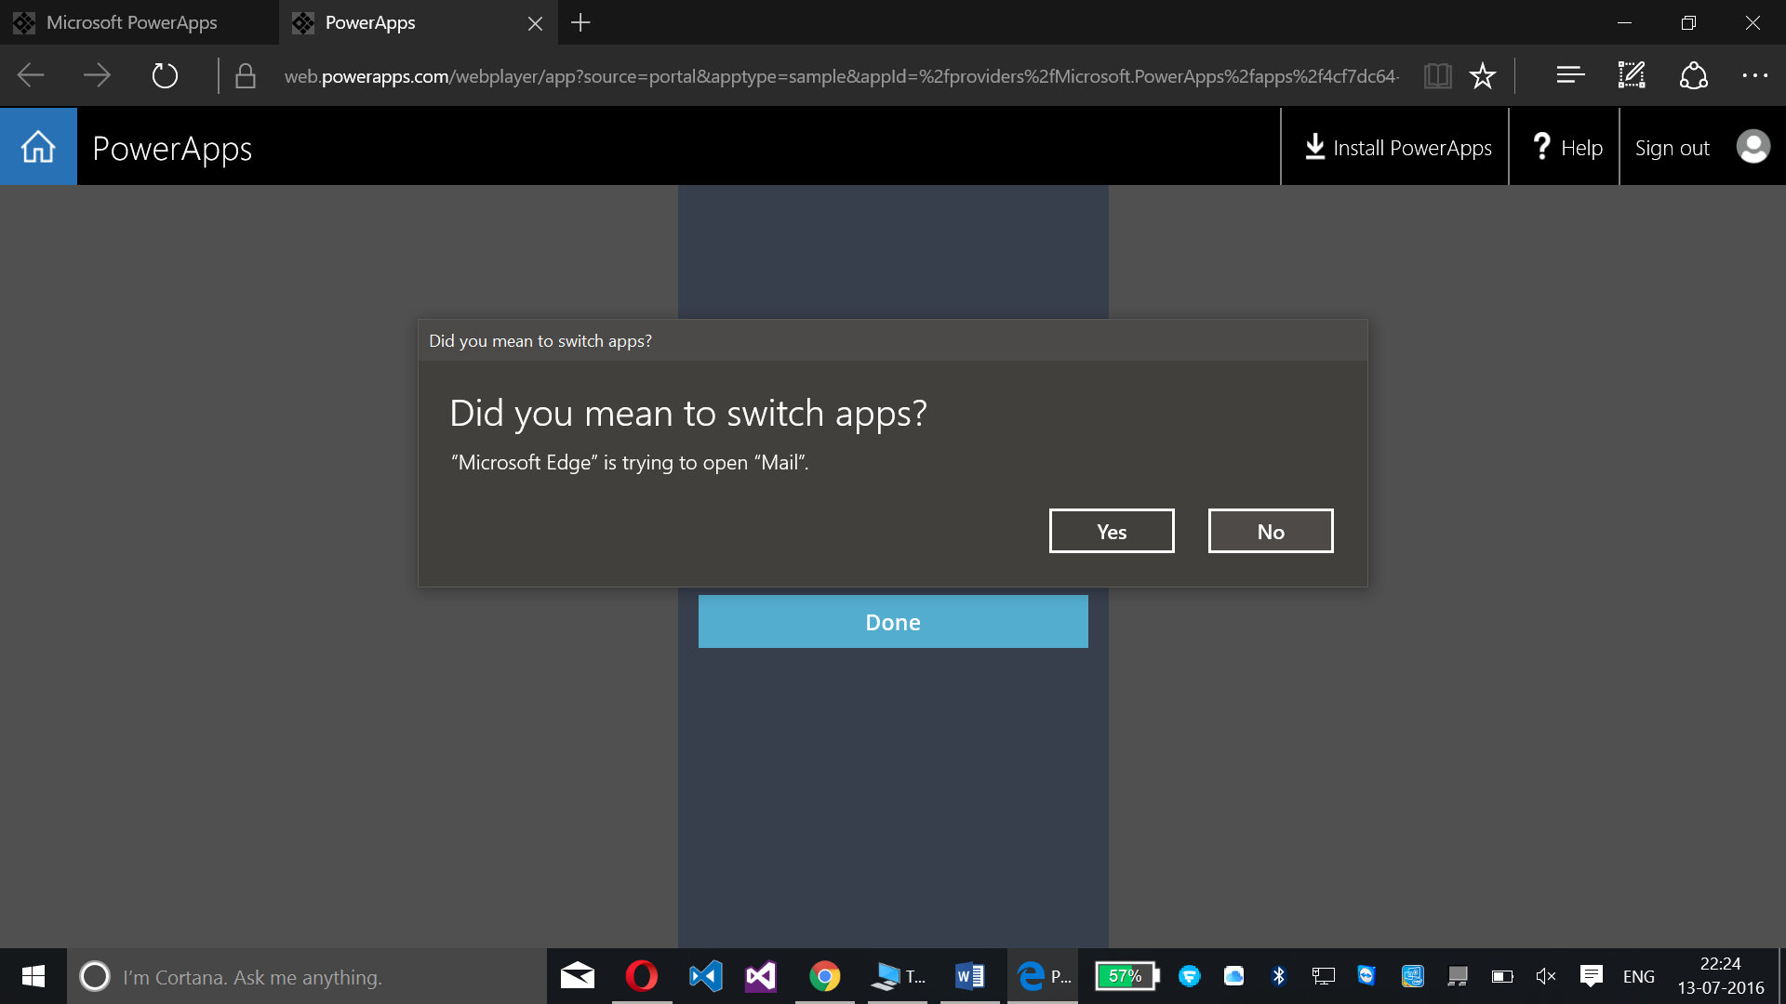Image resolution: width=1786 pixels, height=1004 pixels.
Task: Open the Action Center notifications icon
Action: pos(1592,976)
